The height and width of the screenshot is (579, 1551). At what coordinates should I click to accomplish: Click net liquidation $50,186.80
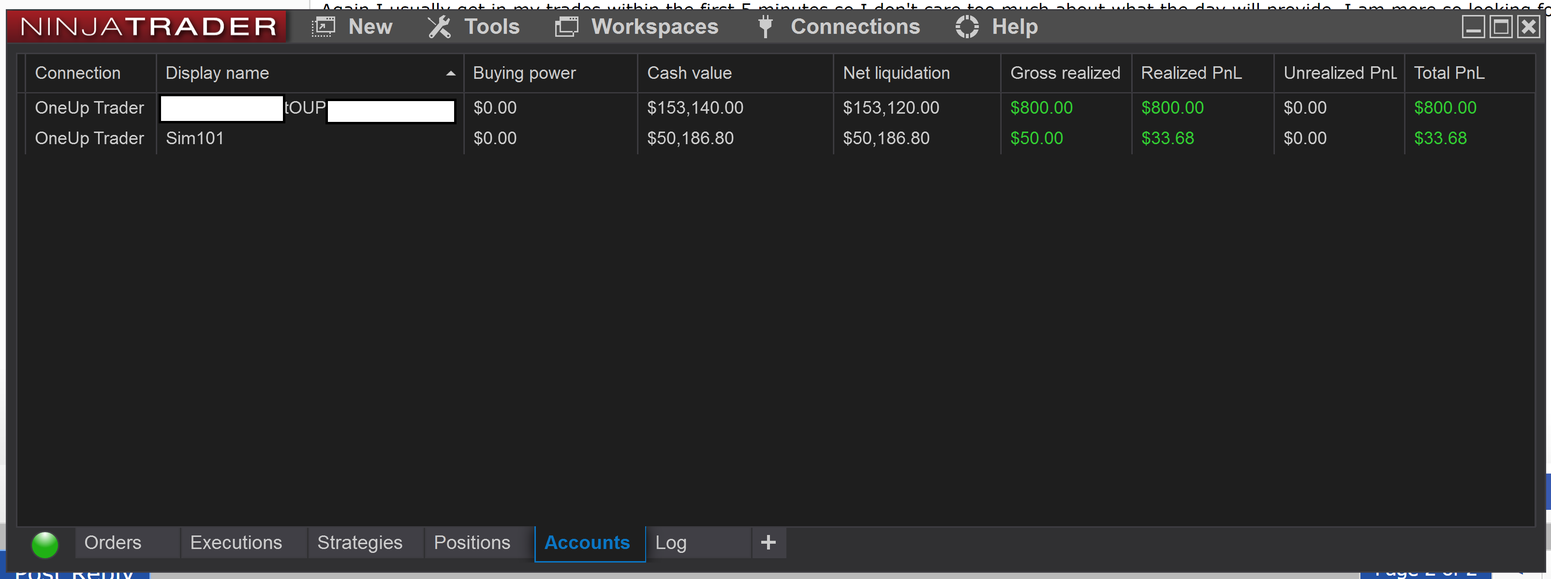(x=886, y=138)
